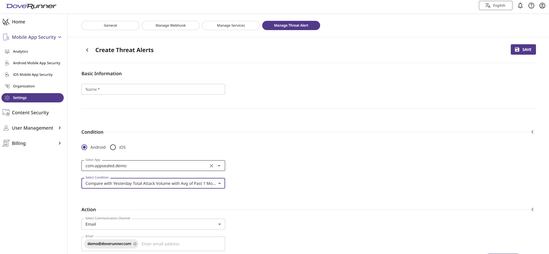
Task: Switch to the Manage Webhook tab
Action: tap(171, 25)
